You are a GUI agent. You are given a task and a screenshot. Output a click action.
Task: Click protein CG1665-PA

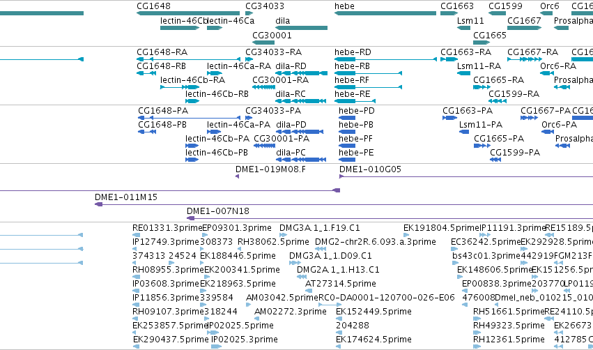[x=482, y=146]
